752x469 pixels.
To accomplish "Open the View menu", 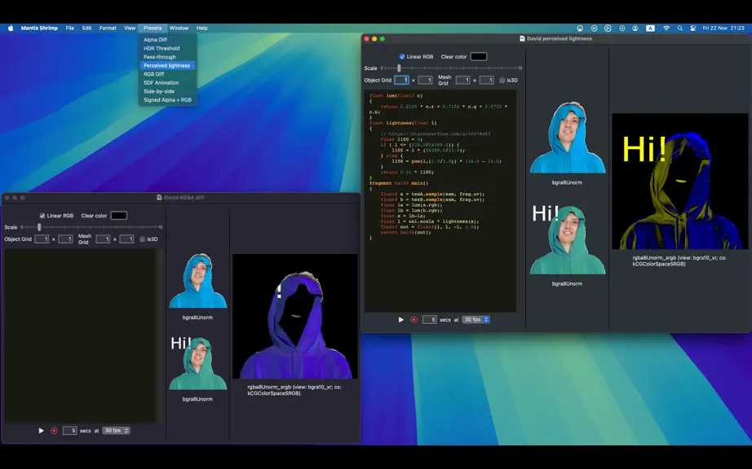I will coord(130,28).
